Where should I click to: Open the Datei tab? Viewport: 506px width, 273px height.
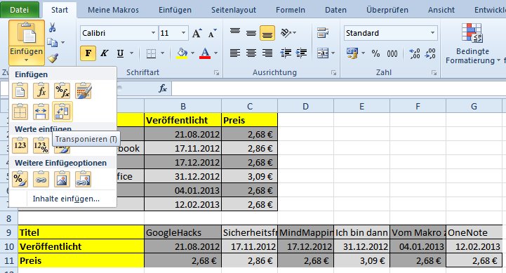(20, 10)
